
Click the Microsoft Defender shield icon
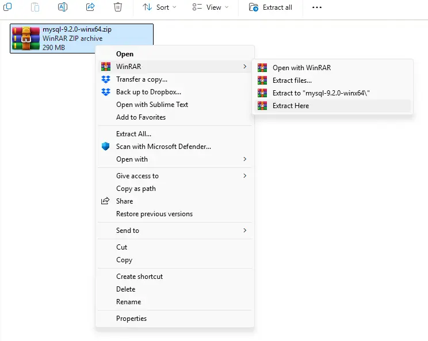tap(106, 147)
